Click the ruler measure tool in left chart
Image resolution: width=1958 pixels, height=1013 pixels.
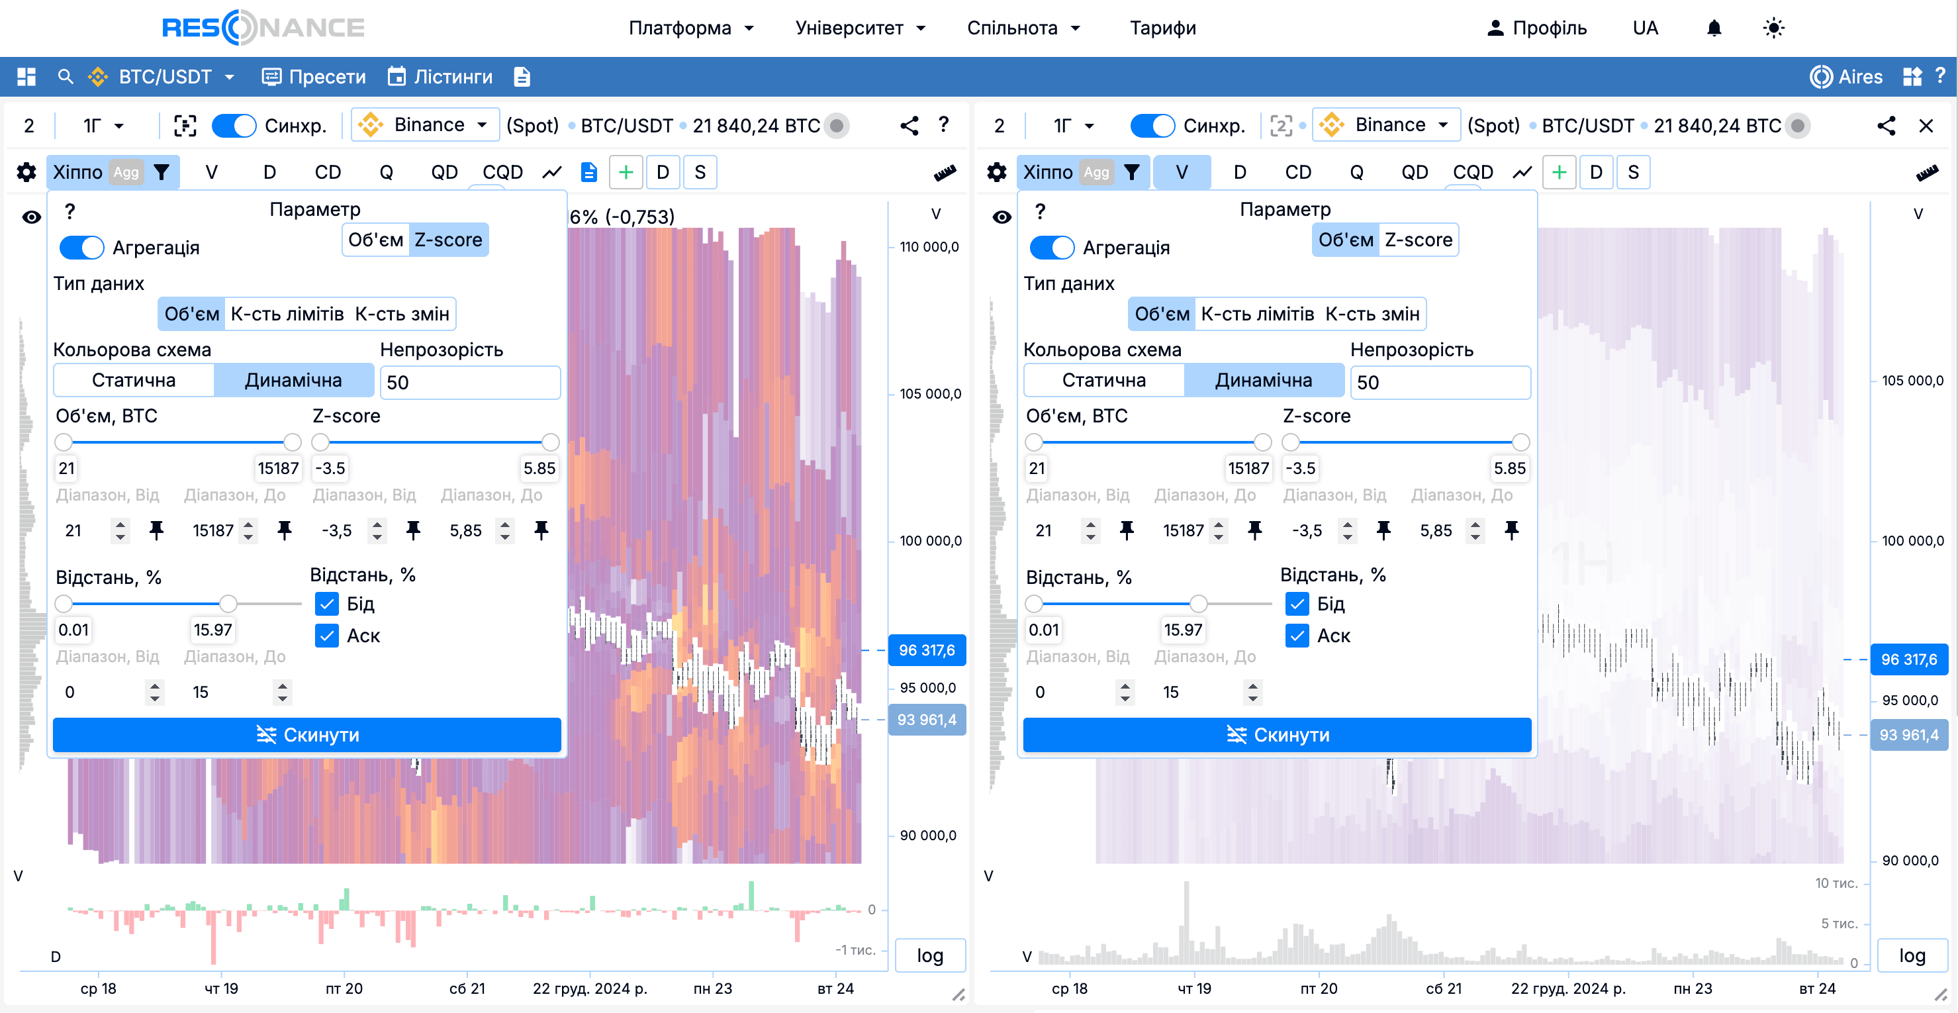945,173
